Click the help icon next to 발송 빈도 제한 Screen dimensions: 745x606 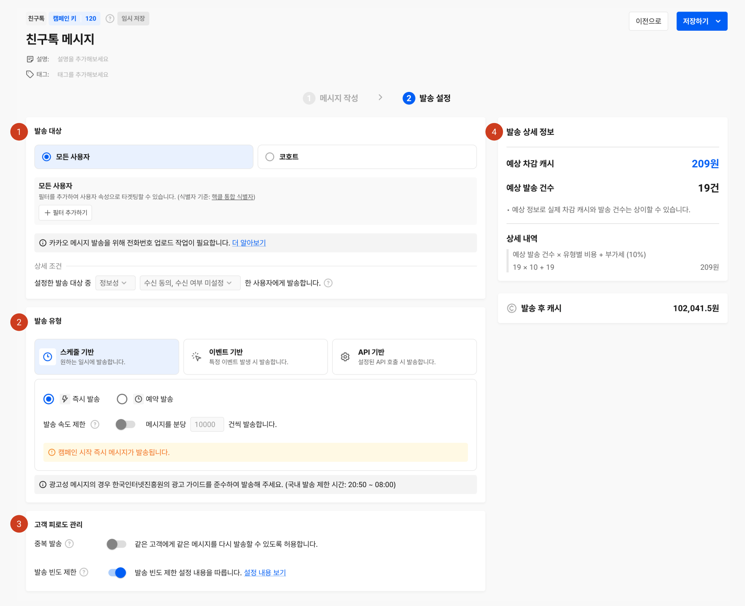(84, 572)
